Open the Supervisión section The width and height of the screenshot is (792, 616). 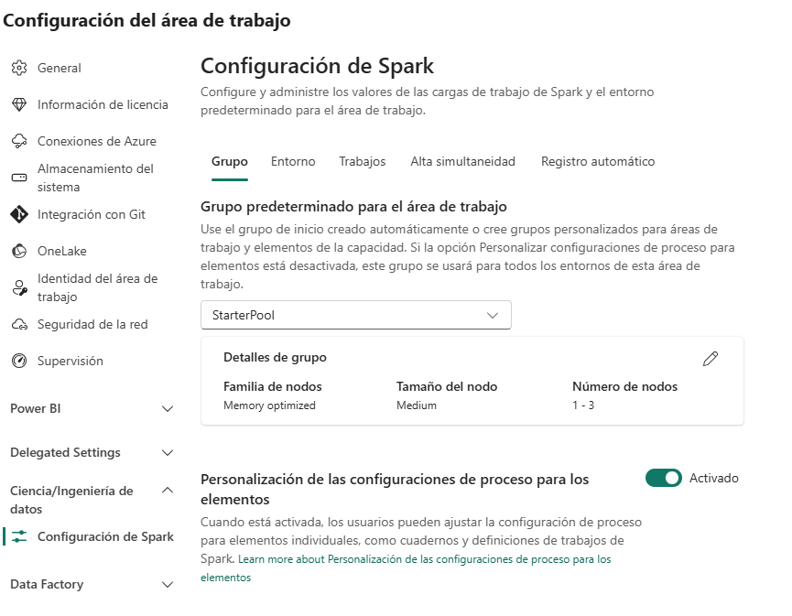tap(19, 361)
